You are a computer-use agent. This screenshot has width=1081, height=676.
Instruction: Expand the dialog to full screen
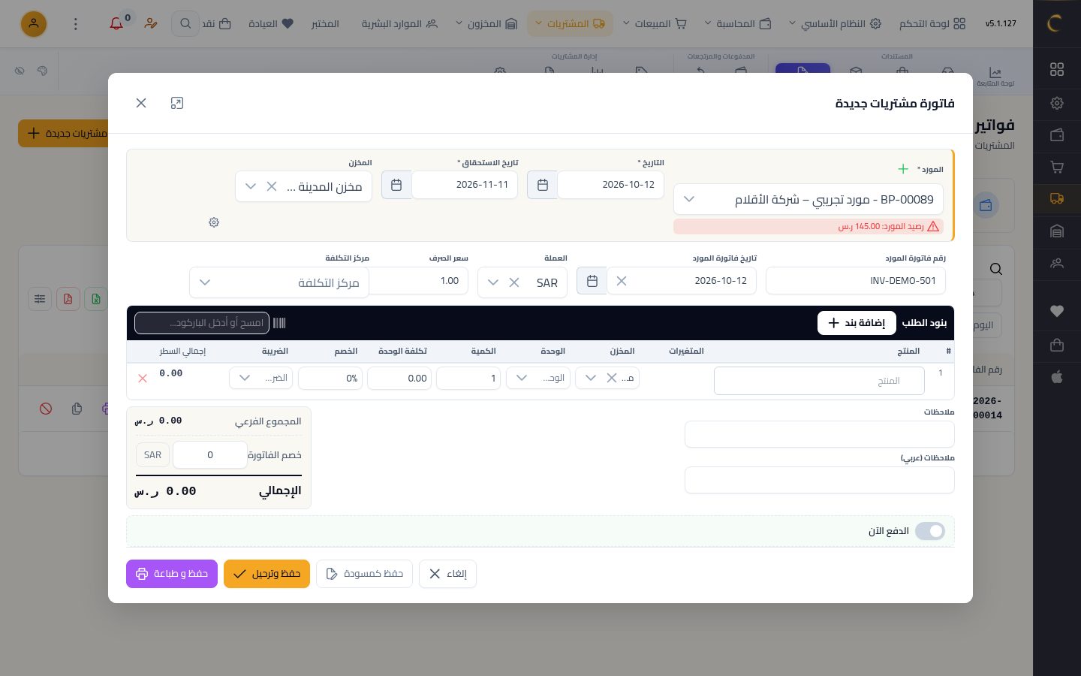(177, 103)
